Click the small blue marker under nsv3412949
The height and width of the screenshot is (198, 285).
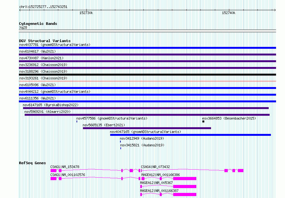coord(120,142)
